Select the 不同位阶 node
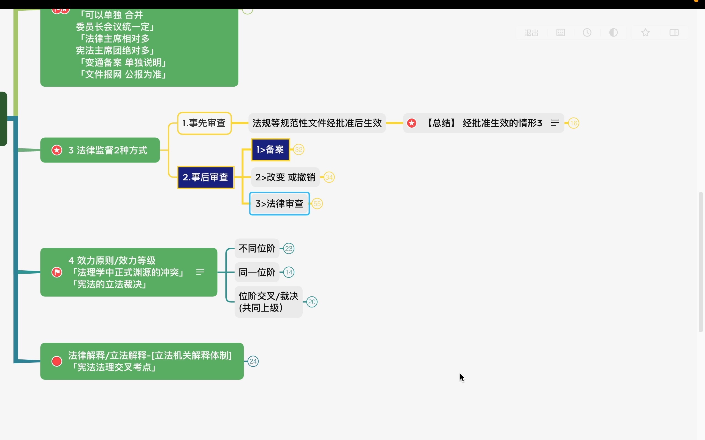705x440 pixels. point(257,249)
